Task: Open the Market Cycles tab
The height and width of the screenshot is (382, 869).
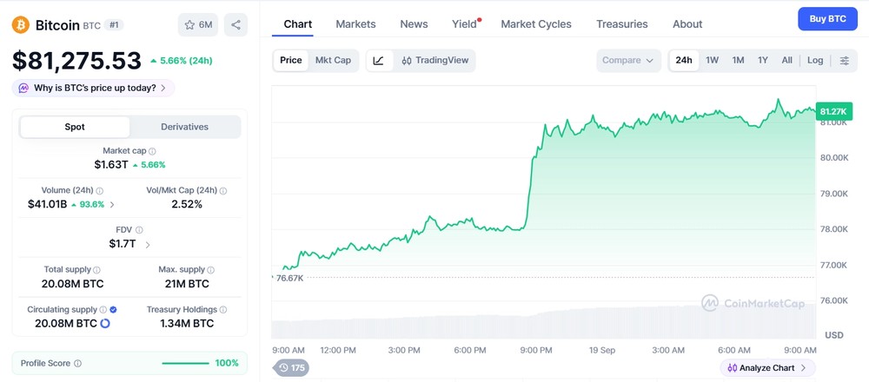Action: point(536,23)
